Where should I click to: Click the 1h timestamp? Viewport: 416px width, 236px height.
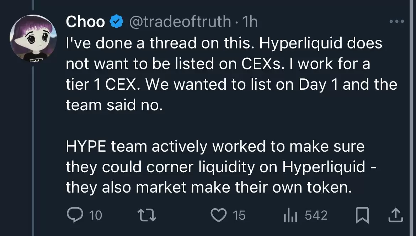pos(250,21)
